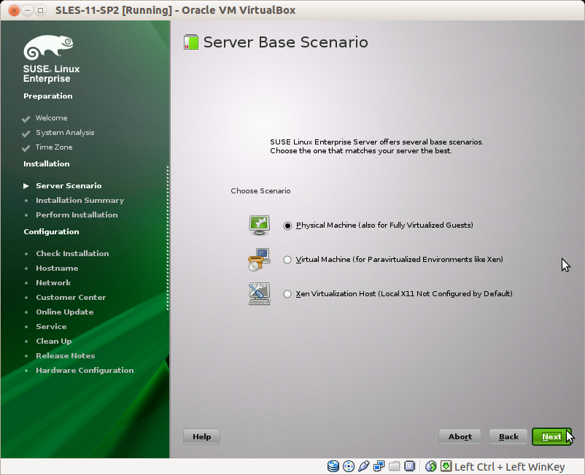Click the Server Scenario step
Image resolution: width=585 pixels, height=475 pixels.
[x=69, y=186]
